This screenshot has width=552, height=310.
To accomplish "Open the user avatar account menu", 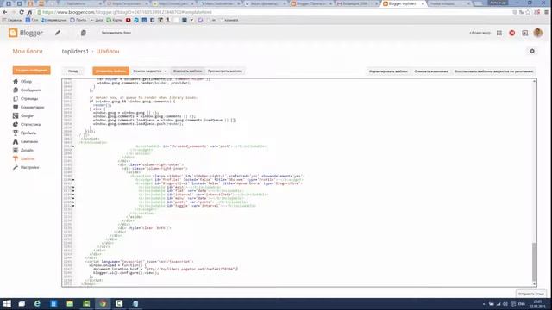I will click(537, 33).
